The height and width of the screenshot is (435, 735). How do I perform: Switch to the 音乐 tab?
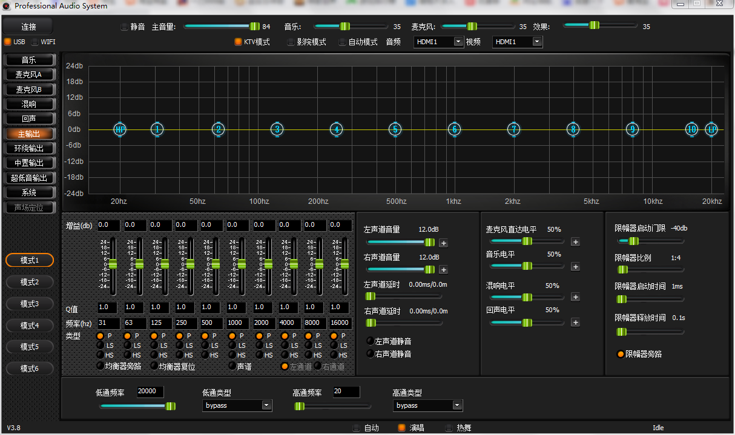click(x=29, y=60)
